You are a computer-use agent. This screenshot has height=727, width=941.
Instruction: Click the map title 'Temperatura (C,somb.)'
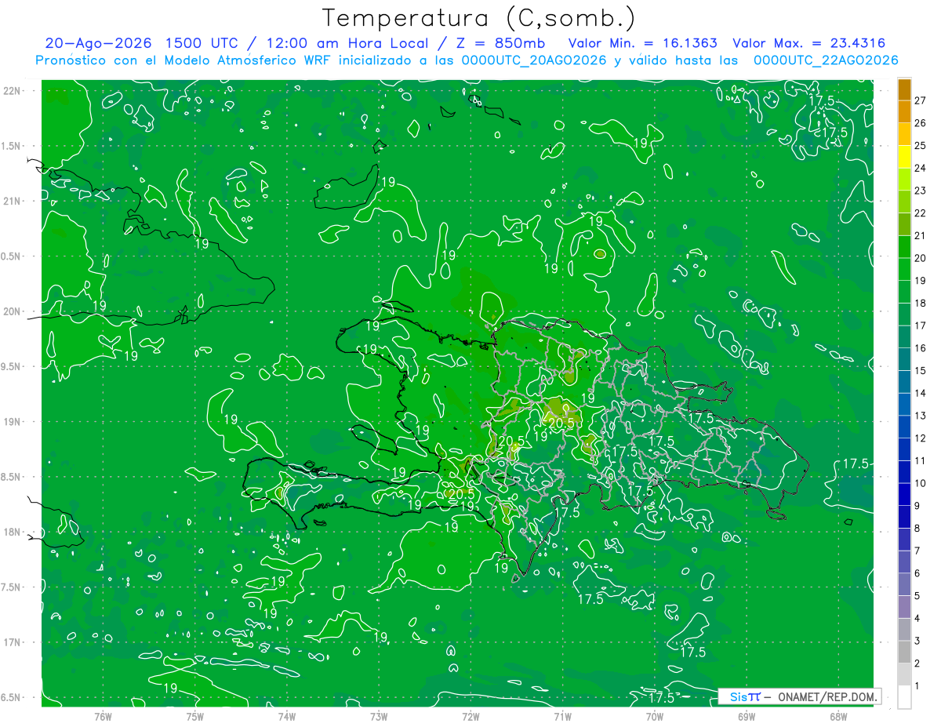tap(479, 18)
